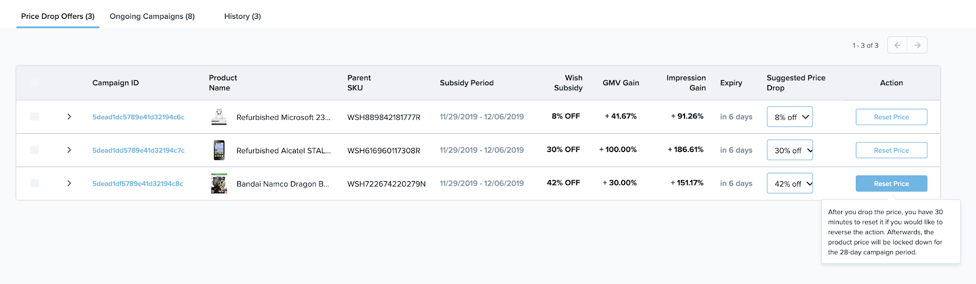Expand the Bandai Namco campaign row

pyautogui.click(x=69, y=183)
